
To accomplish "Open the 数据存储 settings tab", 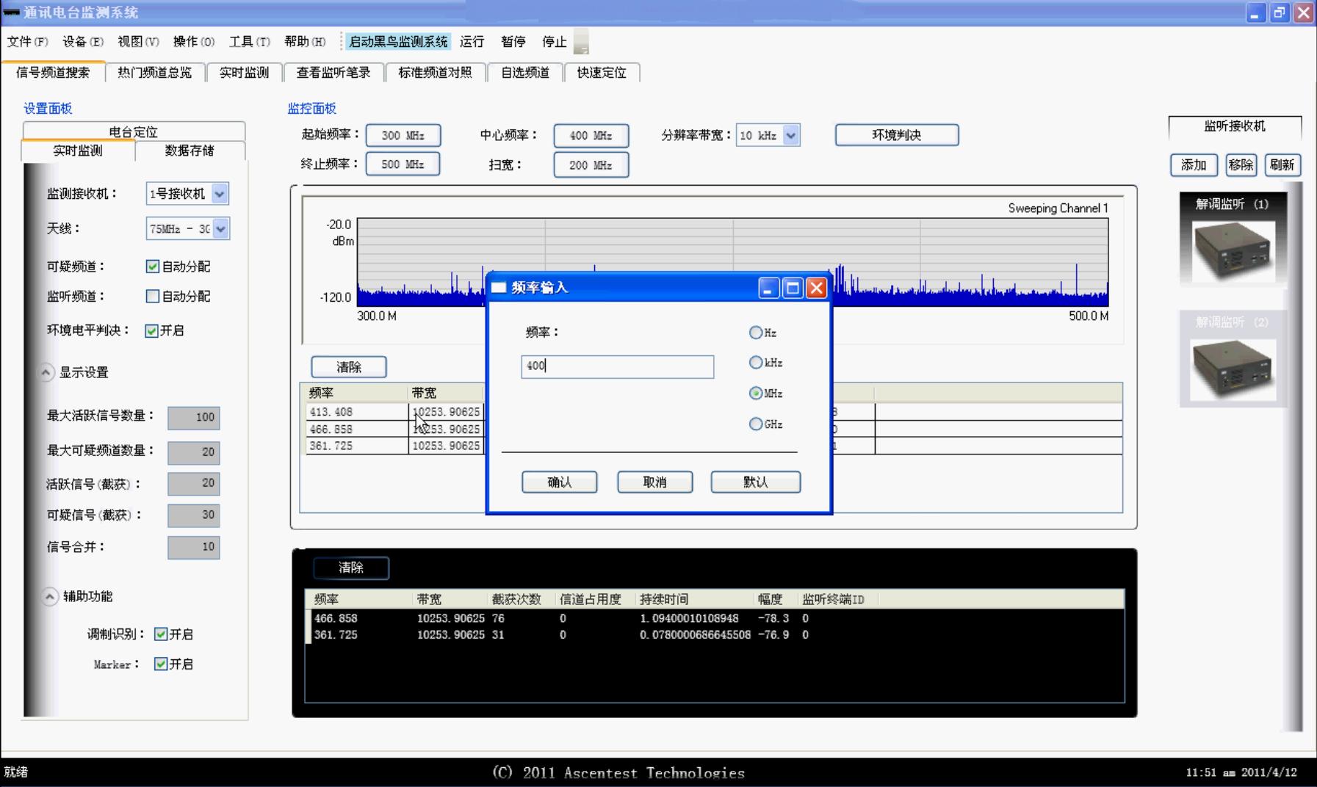I will [190, 150].
